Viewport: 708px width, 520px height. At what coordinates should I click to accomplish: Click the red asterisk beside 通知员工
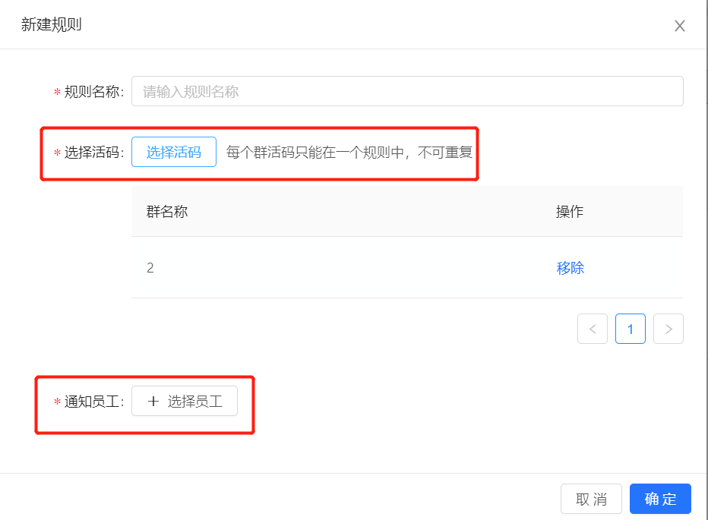tap(57, 402)
